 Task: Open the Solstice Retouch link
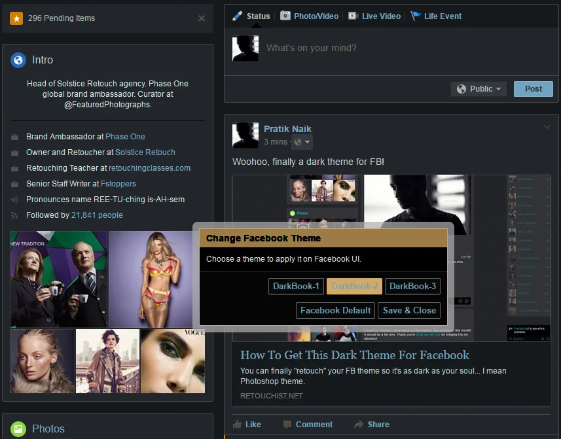pos(145,152)
